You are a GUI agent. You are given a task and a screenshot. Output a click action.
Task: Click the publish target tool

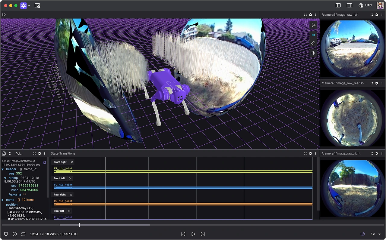tap(313, 53)
